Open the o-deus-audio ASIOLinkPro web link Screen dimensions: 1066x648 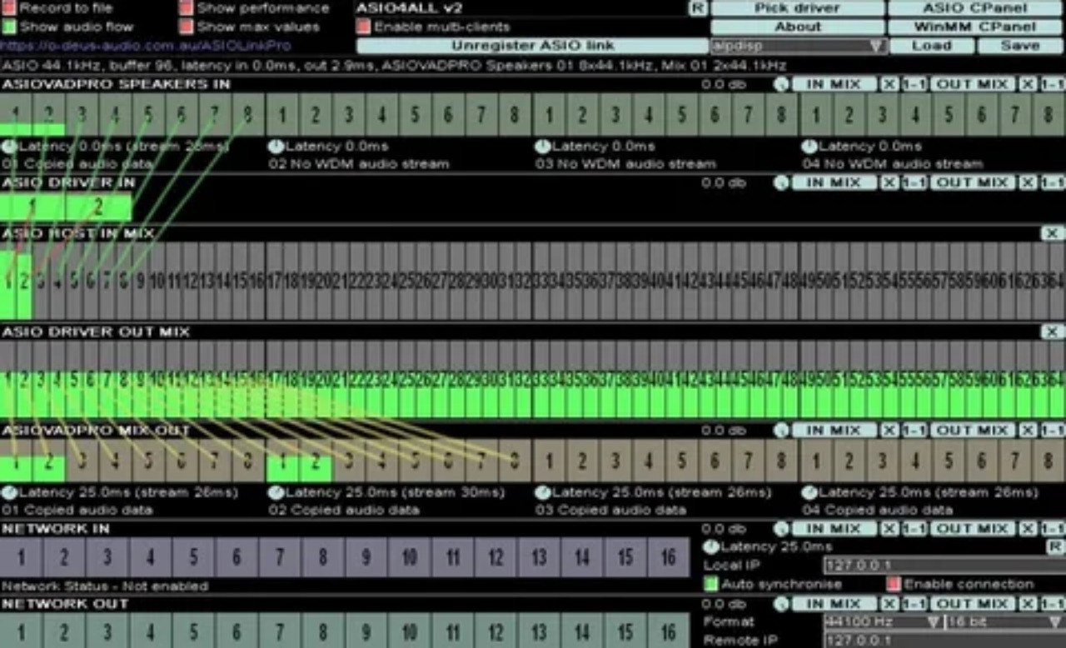click(146, 46)
